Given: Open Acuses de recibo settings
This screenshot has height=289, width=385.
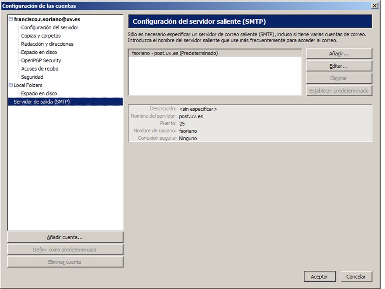Looking at the screenshot, I should [x=40, y=69].
